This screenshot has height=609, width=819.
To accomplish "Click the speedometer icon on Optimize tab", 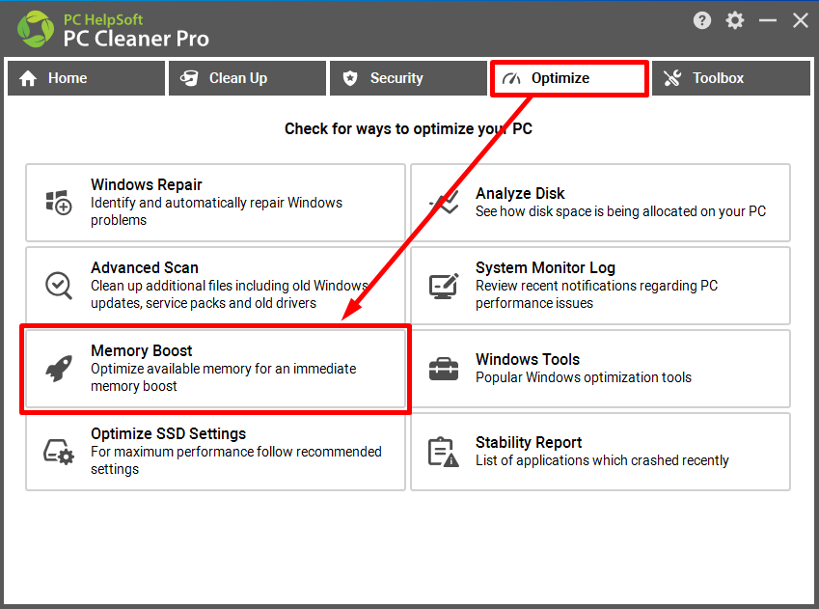I will pyautogui.click(x=511, y=78).
